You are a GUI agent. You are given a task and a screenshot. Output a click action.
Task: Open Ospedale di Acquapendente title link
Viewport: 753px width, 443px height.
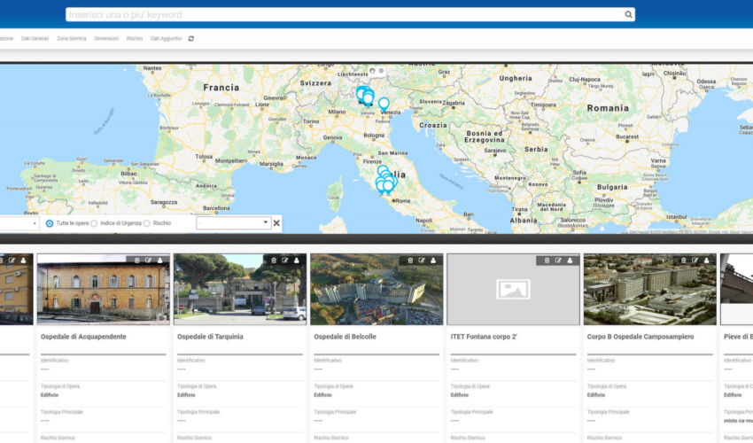coord(83,337)
